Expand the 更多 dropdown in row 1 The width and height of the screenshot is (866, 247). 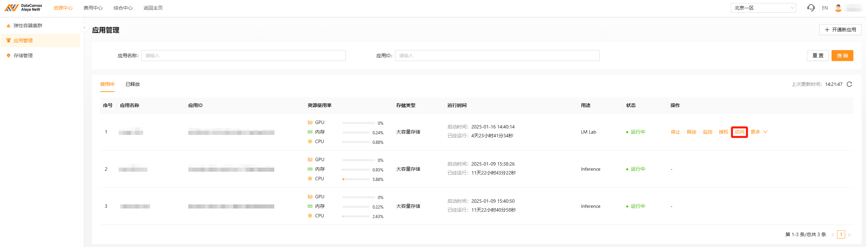(x=759, y=132)
